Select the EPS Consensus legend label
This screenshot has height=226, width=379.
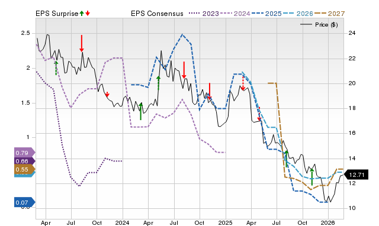(x=157, y=14)
